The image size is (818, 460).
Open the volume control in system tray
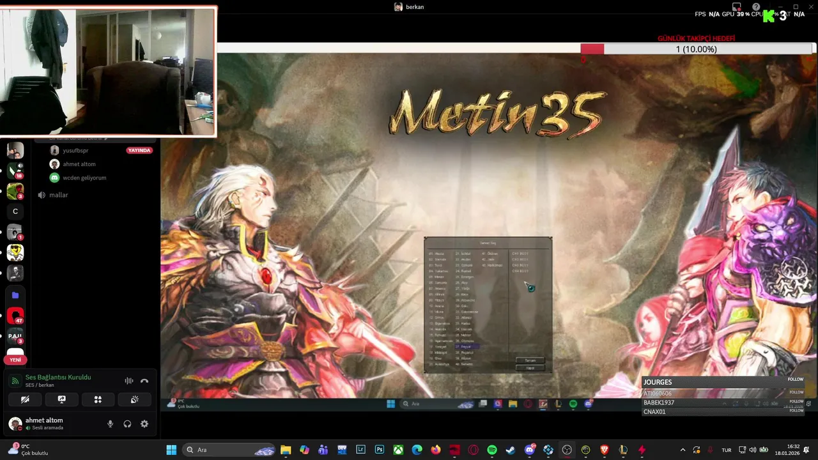[x=752, y=450]
